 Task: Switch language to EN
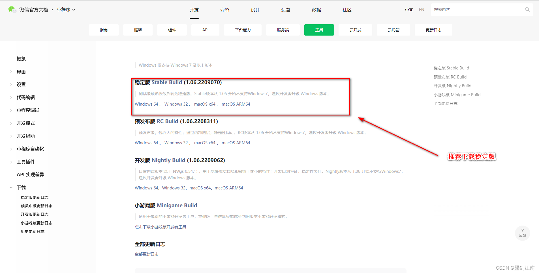tap(422, 10)
